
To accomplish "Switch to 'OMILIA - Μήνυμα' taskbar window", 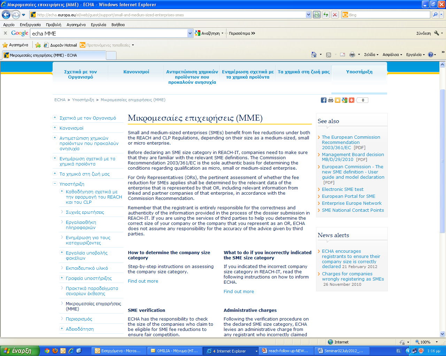I will coord(174,351).
